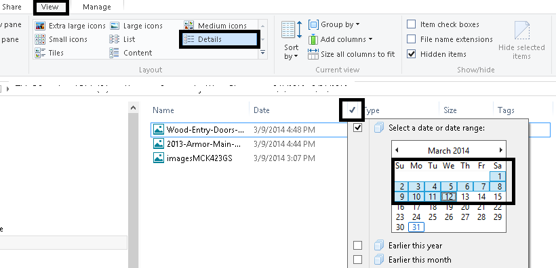Image resolution: width=556 pixels, height=268 pixels.
Task: Open the Manage ribbon tab
Action: point(97,7)
